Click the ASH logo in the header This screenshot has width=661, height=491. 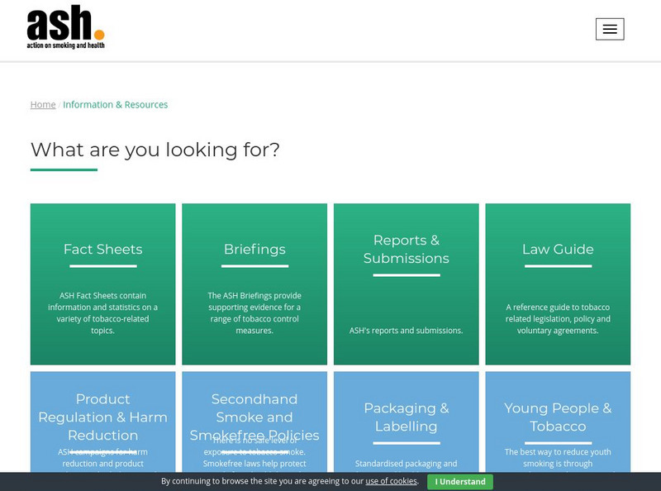[x=65, y=27]
